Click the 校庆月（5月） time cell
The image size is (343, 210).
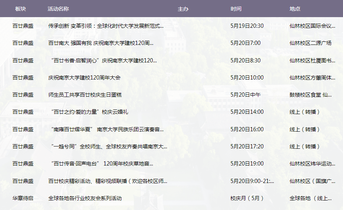click(247, 198)
